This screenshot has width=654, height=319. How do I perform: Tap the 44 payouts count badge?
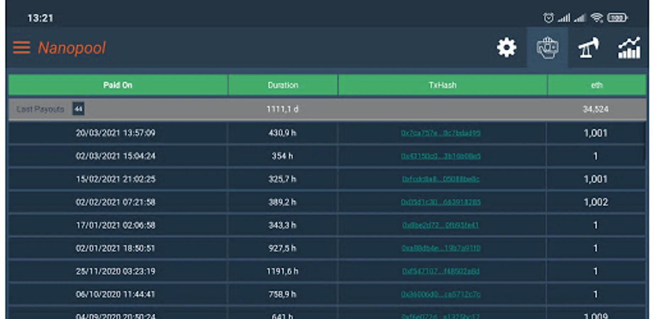click(78, 109)
